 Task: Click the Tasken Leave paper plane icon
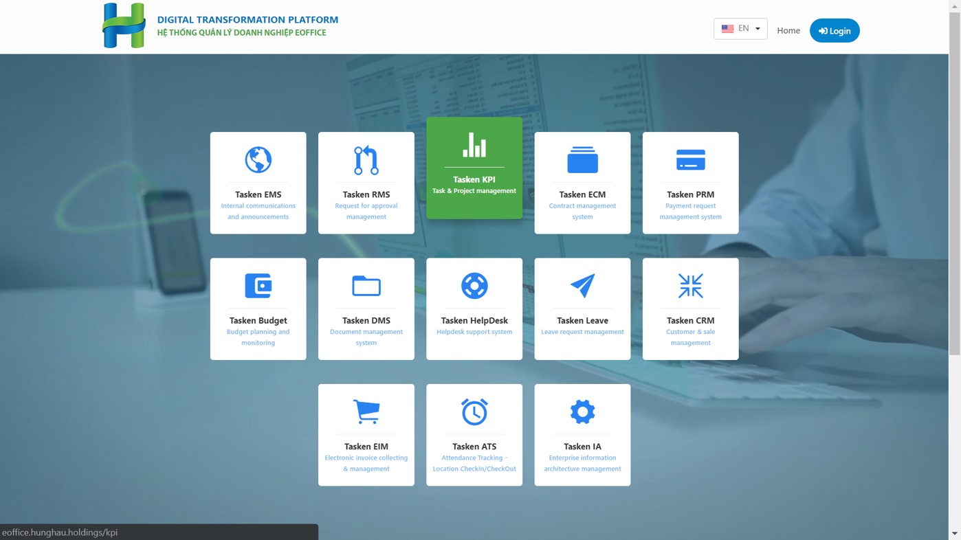[x=582, y=286]
